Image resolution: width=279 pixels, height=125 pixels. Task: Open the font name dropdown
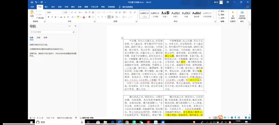(x=62, y=12)
